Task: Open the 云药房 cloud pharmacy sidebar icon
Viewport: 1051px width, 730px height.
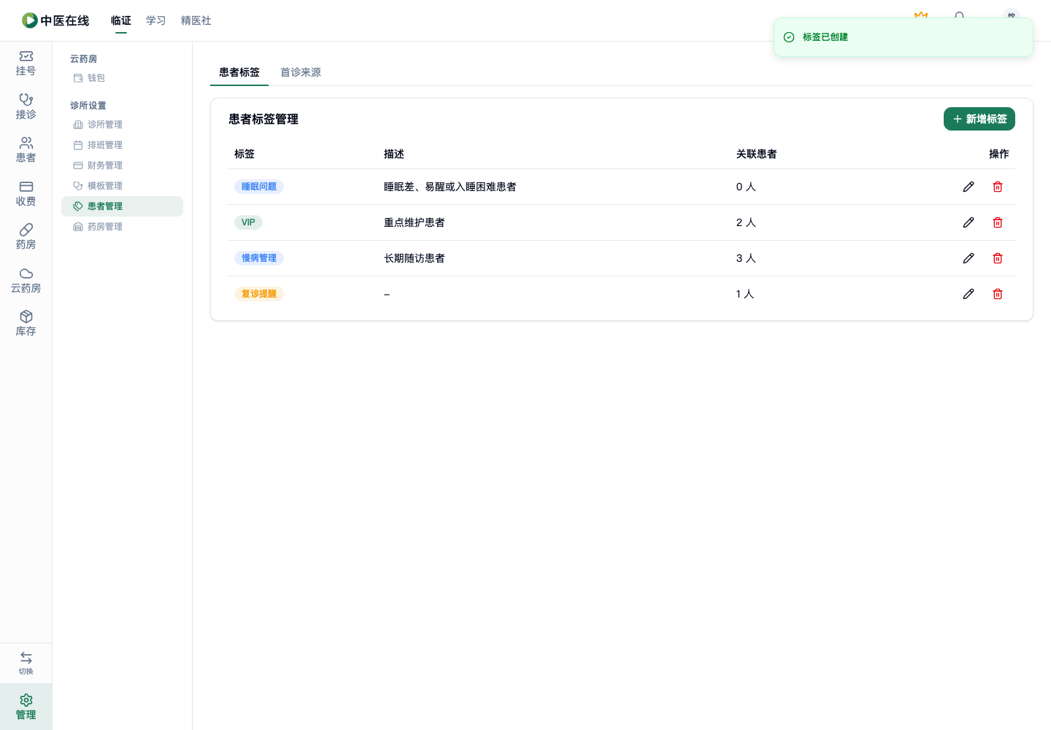Action: [x=26, y=281]
